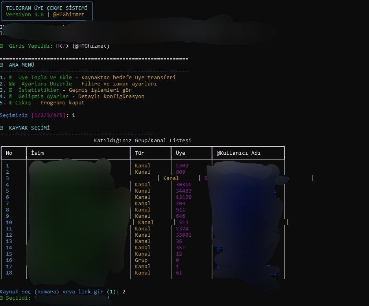Click member count "33901"
This screenshot has height=306, width=369.
click(x=184, y=235)
